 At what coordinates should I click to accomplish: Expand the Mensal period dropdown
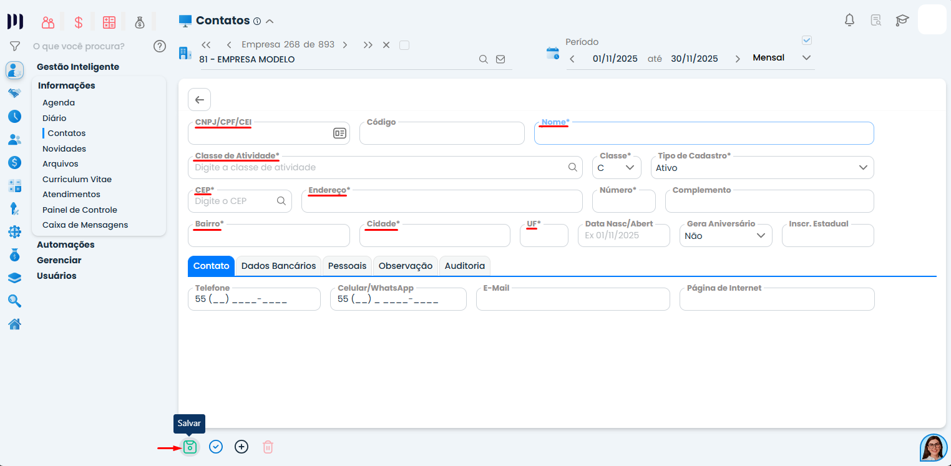(806, 58)
